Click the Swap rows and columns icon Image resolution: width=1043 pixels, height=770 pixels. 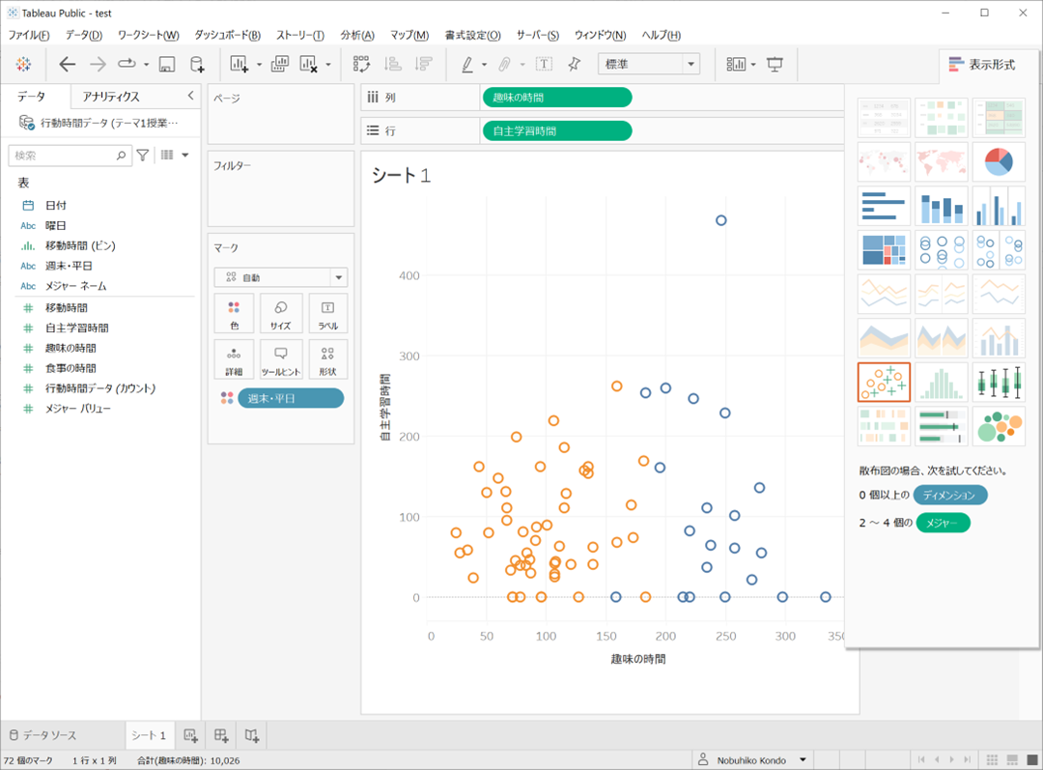coord(361,64)
